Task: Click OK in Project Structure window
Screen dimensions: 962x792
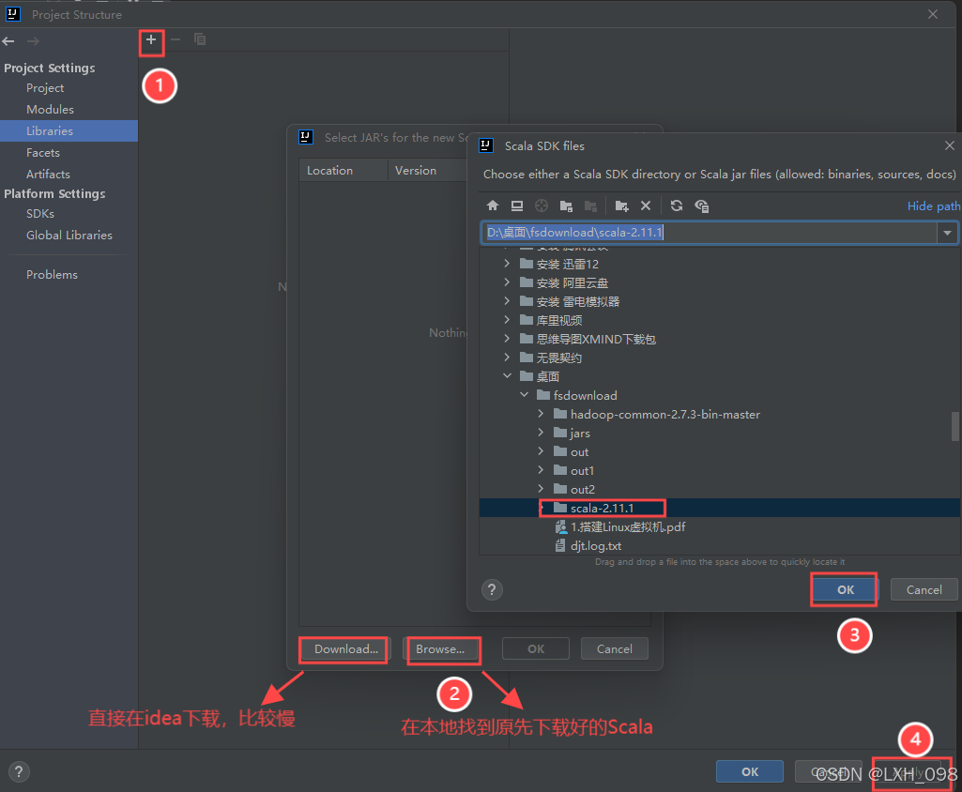Action: 750,771
